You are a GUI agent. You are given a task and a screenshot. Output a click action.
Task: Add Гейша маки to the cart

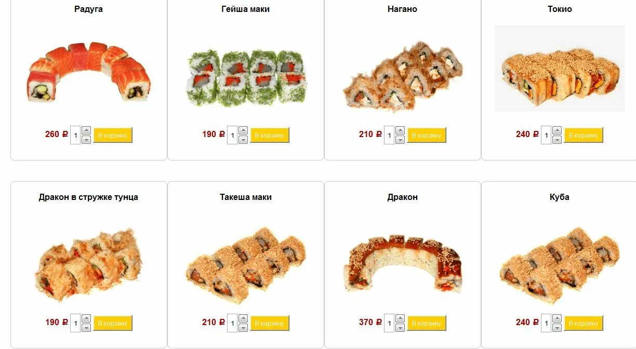[270, 135]
